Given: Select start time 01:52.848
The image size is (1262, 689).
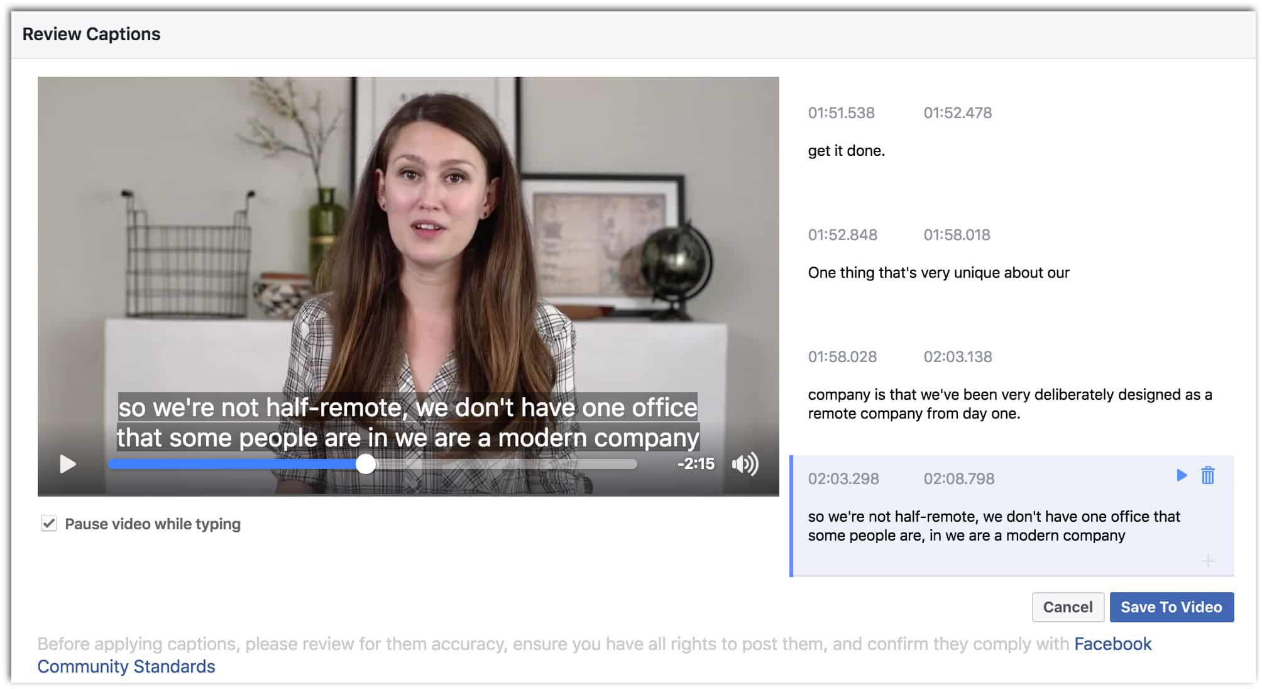Looking at the screenshot, I should 842,235.
